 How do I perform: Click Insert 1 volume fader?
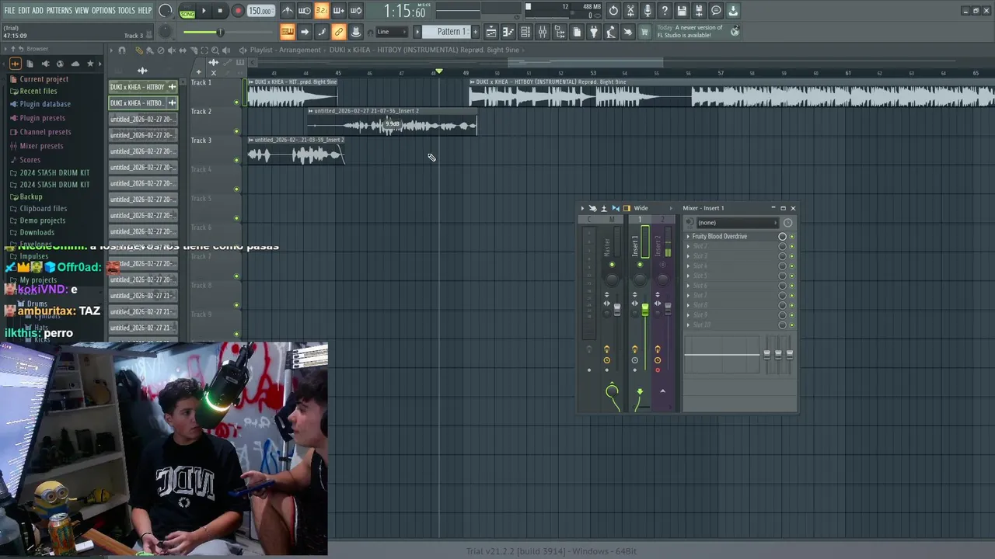(x=644, y=310)
